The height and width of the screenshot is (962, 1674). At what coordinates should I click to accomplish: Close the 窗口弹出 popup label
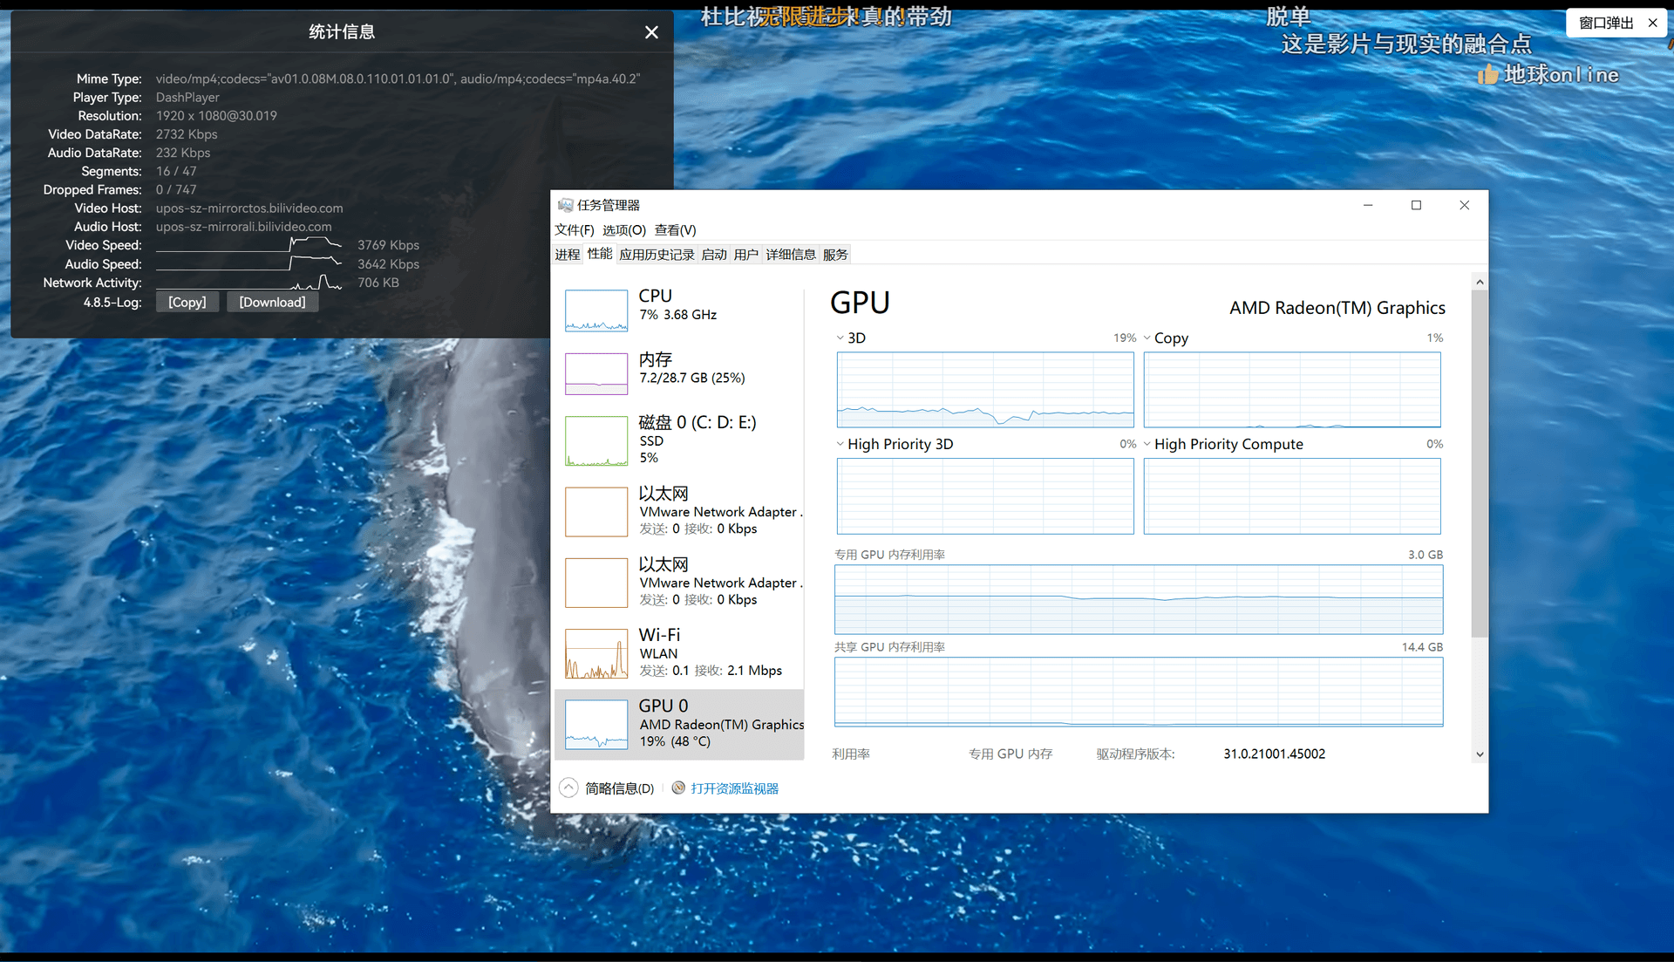coord(1652,23)
